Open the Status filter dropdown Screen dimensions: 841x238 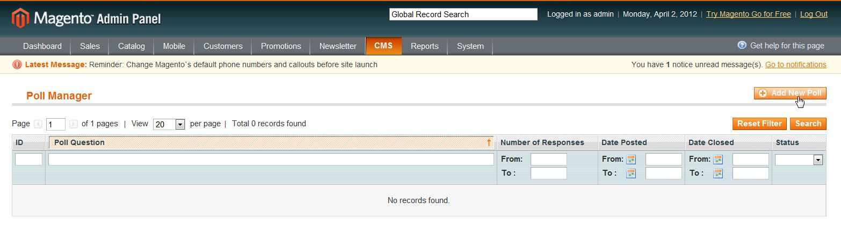click(x=799, y=160)
